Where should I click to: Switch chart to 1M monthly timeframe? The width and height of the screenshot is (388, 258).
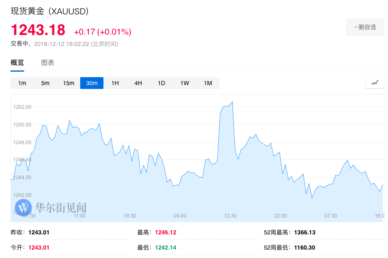pos(208,83)
